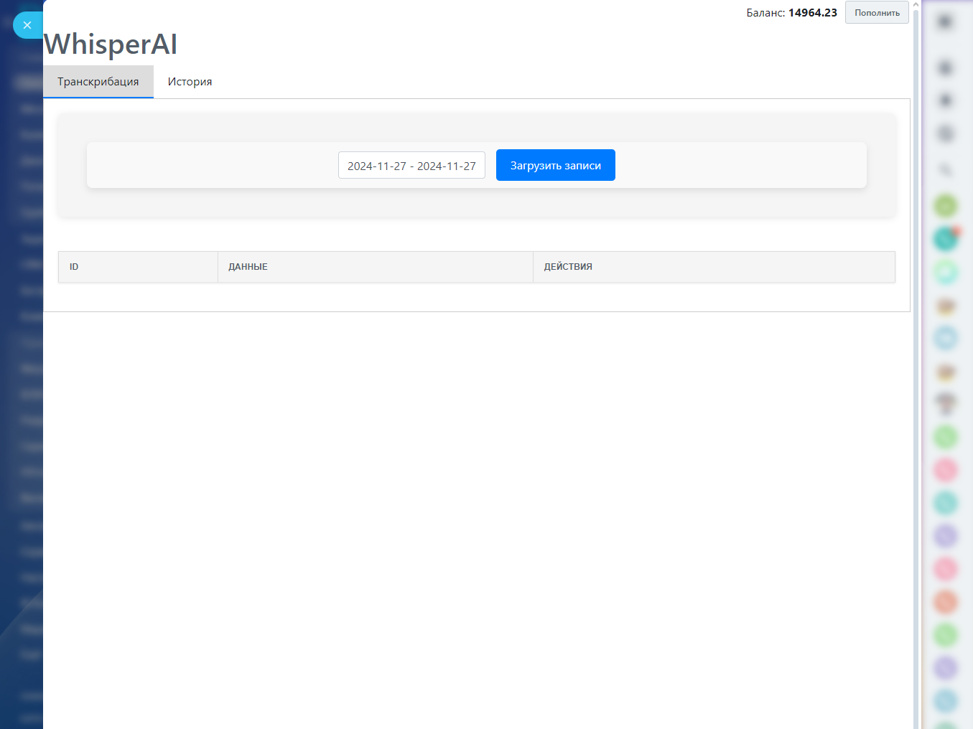Click the Загрузить записи button
This screenshot has width=973, height=729.
click(x=556, y=165)
